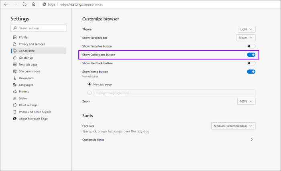Open On startup settings

(x=39, y=58)
